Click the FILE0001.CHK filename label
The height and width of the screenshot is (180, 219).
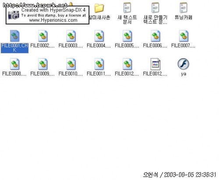pyautogui.click(x=14, y=48)
